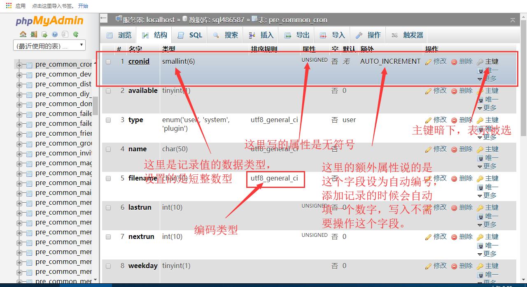Screen dimensions: 527x287
Task: Tick checkbox for filename column
Action: (x=108, y=178)
